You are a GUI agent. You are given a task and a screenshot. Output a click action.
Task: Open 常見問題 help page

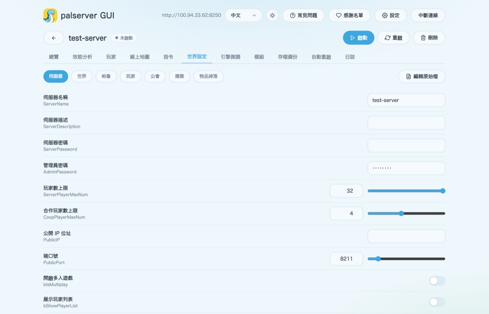(x=303, y=16)
